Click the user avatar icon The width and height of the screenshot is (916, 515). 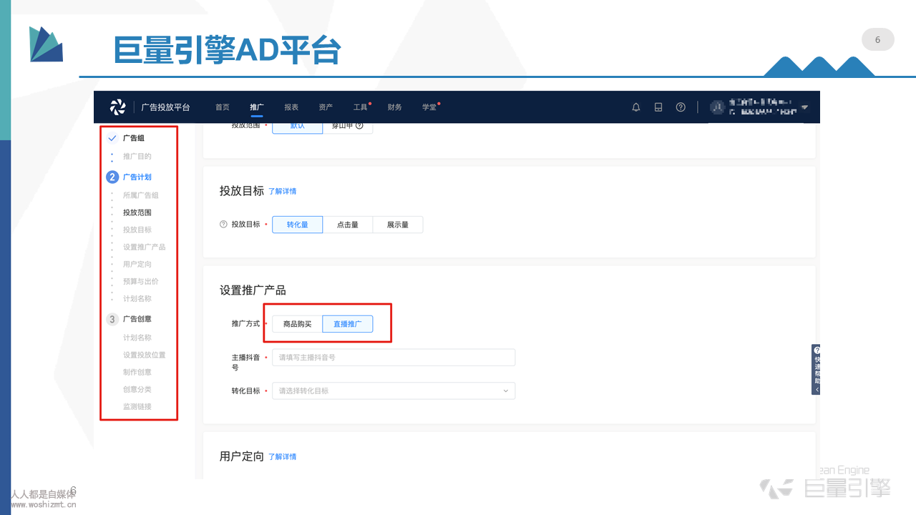click(717, 107)
